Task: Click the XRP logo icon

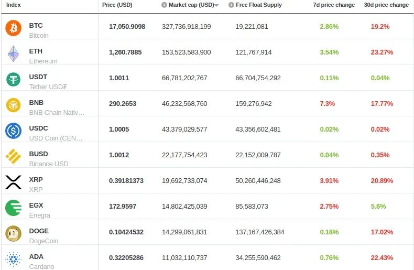Action: 13,182
